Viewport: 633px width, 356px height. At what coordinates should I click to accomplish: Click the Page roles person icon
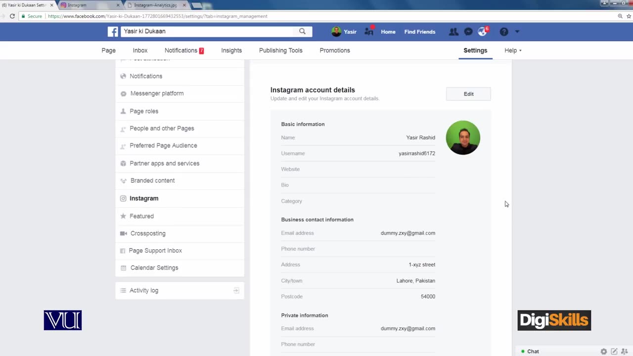(123, 111)
